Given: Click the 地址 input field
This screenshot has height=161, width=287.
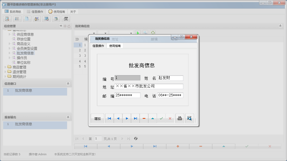Looking at the screenshot, I should point(149,86).
